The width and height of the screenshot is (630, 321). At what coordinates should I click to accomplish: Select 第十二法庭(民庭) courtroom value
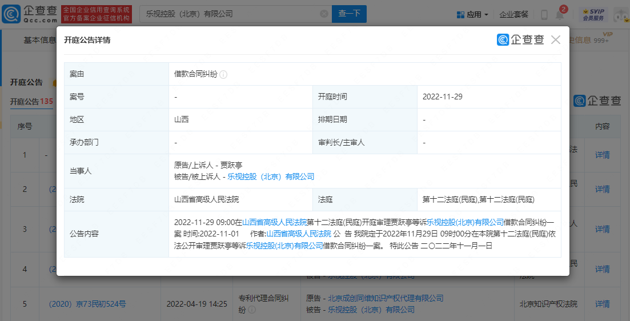[x=479, y=200]
